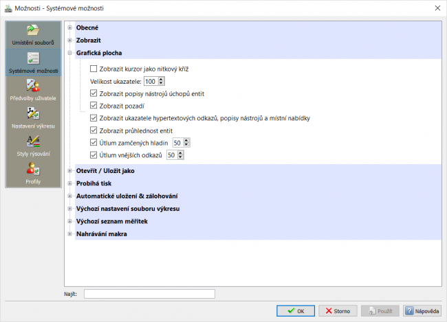Close the Možnosti dialog

[437, 8]
